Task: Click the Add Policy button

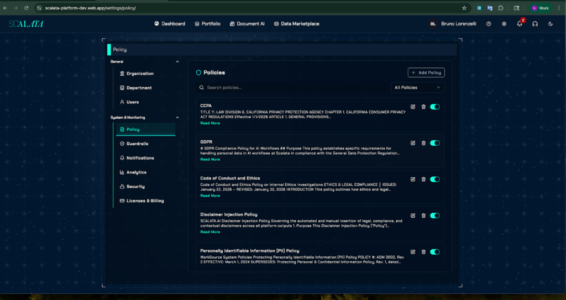Action: [426, 72]
